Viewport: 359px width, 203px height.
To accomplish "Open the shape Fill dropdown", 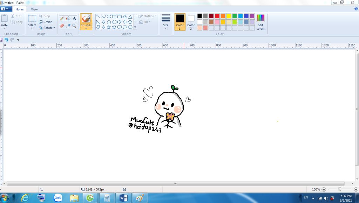I will click(x=145, y=22).
